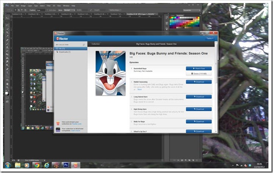Click the Bugs Bunny poster thumbnail

click(x=111, y=73)
